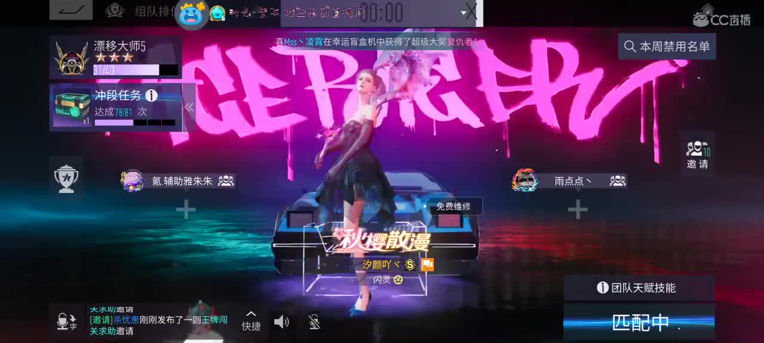Click the yellow hexagon S grade badge

coord(410,264)
